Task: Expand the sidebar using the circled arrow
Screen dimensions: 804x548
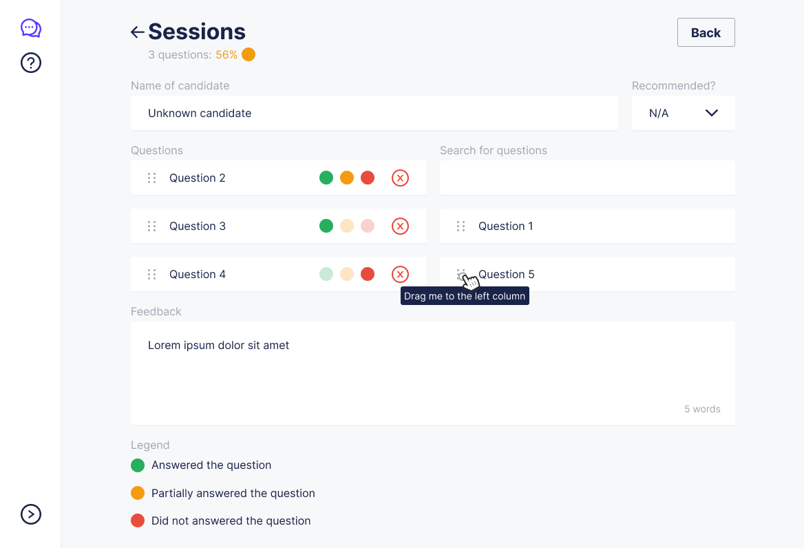Action: coord(30,514)
